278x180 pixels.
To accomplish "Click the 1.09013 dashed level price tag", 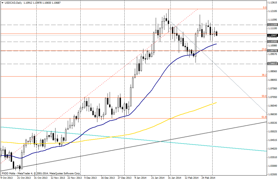I will point(272,64).
